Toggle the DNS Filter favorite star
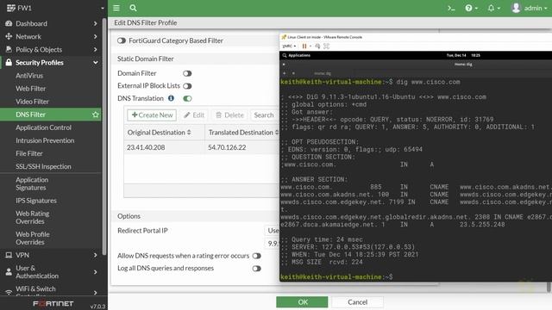 point(96,115)
